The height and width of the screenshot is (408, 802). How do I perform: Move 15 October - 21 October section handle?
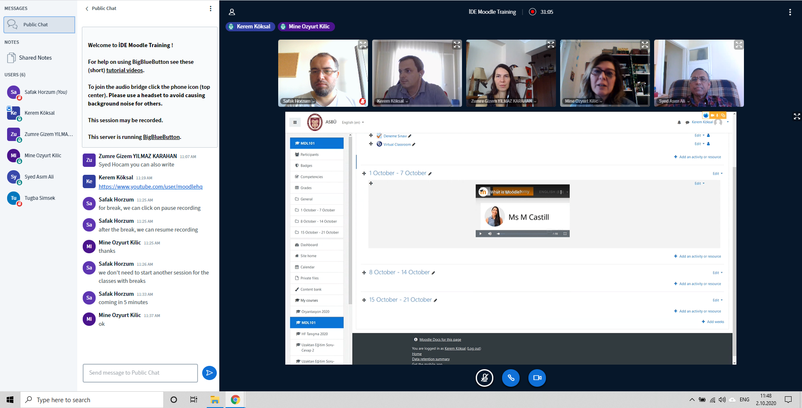tap(364, 300)
